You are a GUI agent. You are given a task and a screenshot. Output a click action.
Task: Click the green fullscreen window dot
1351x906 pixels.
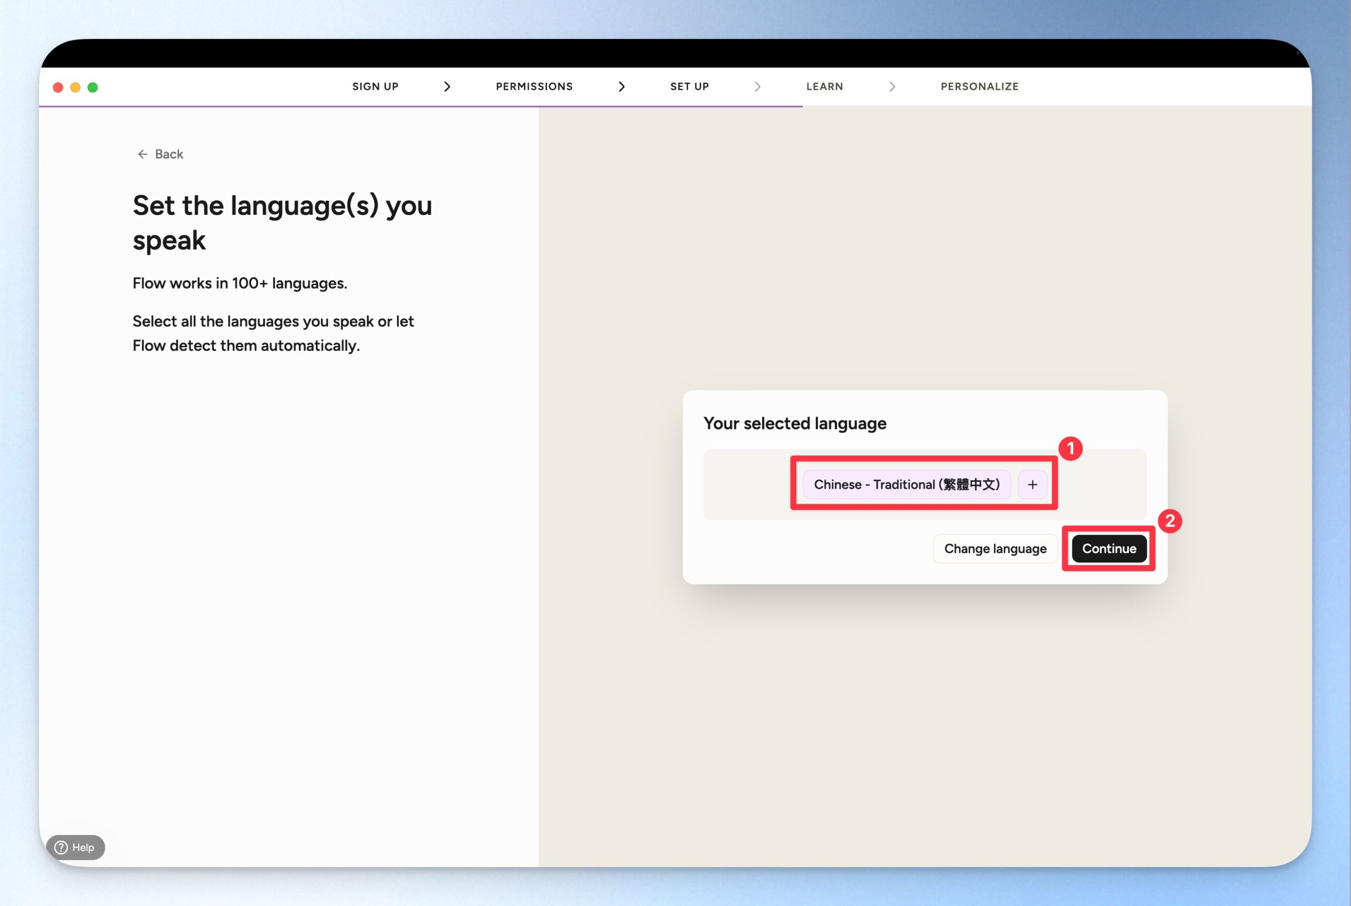[92, 87]
